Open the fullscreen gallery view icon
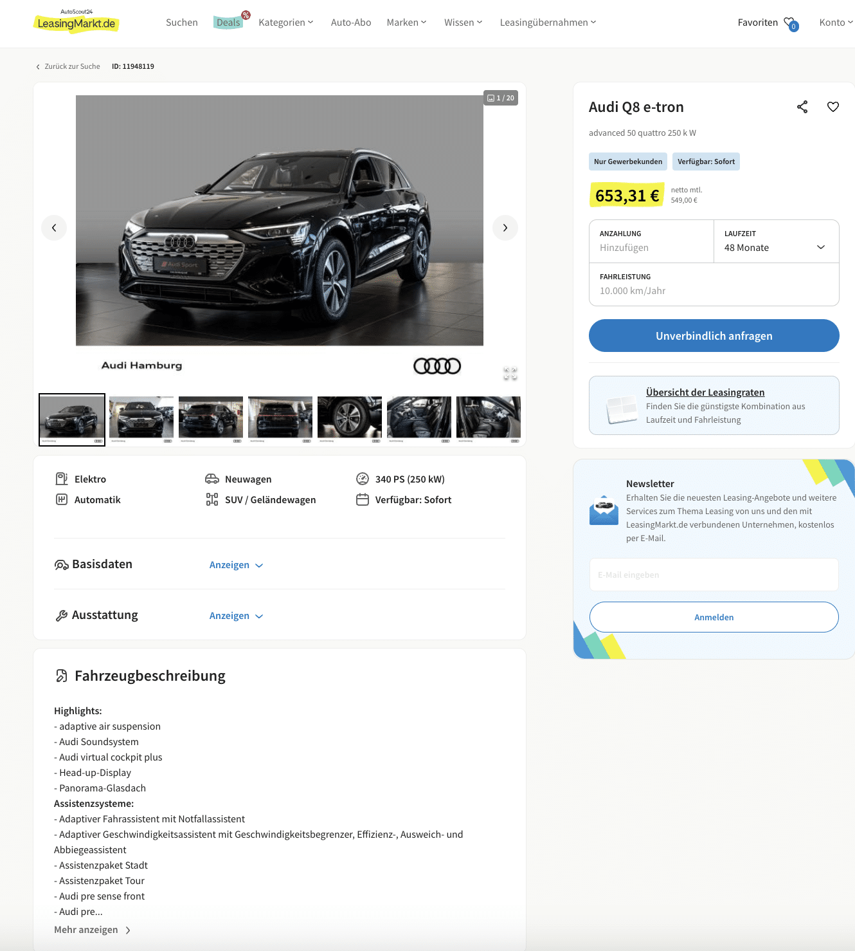This screenshot has width=855, height=951. (510, 373)
